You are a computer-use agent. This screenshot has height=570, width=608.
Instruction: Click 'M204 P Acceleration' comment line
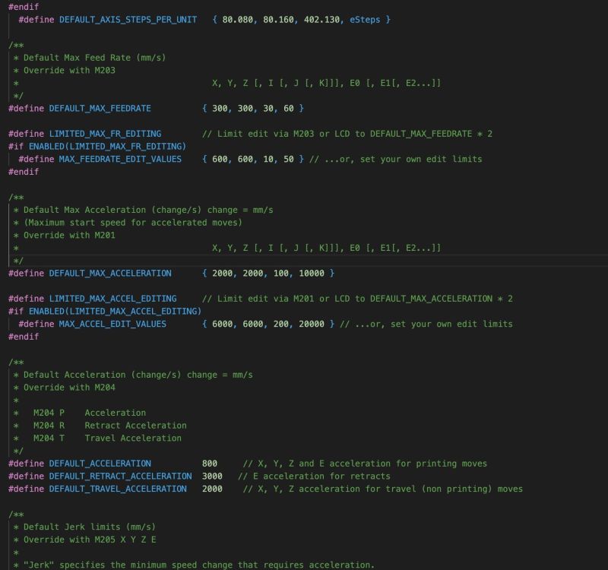[x=90, y=413]
